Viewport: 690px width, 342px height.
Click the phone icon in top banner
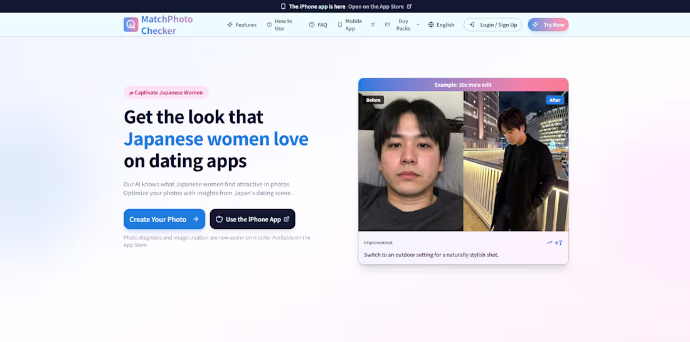[284, 6]
